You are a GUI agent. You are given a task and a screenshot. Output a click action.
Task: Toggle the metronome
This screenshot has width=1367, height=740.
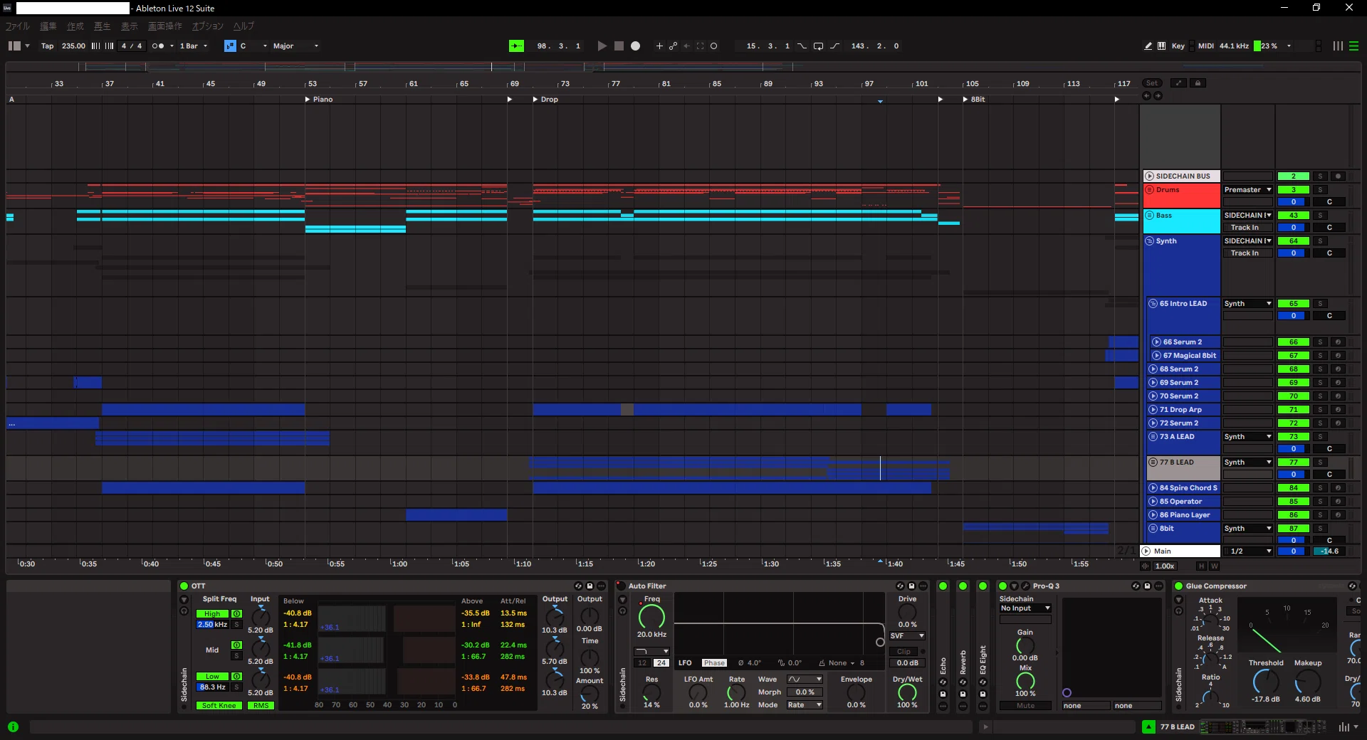tap(158, 46)
